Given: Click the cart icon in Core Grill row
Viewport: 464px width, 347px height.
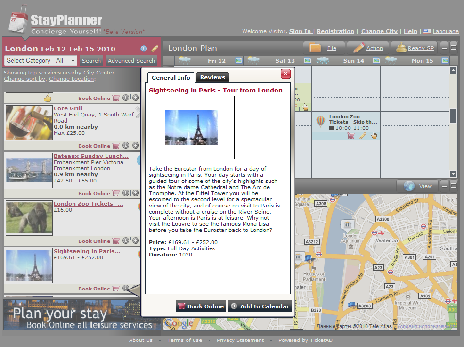Looking at the screenshot, I should [116, 145].
